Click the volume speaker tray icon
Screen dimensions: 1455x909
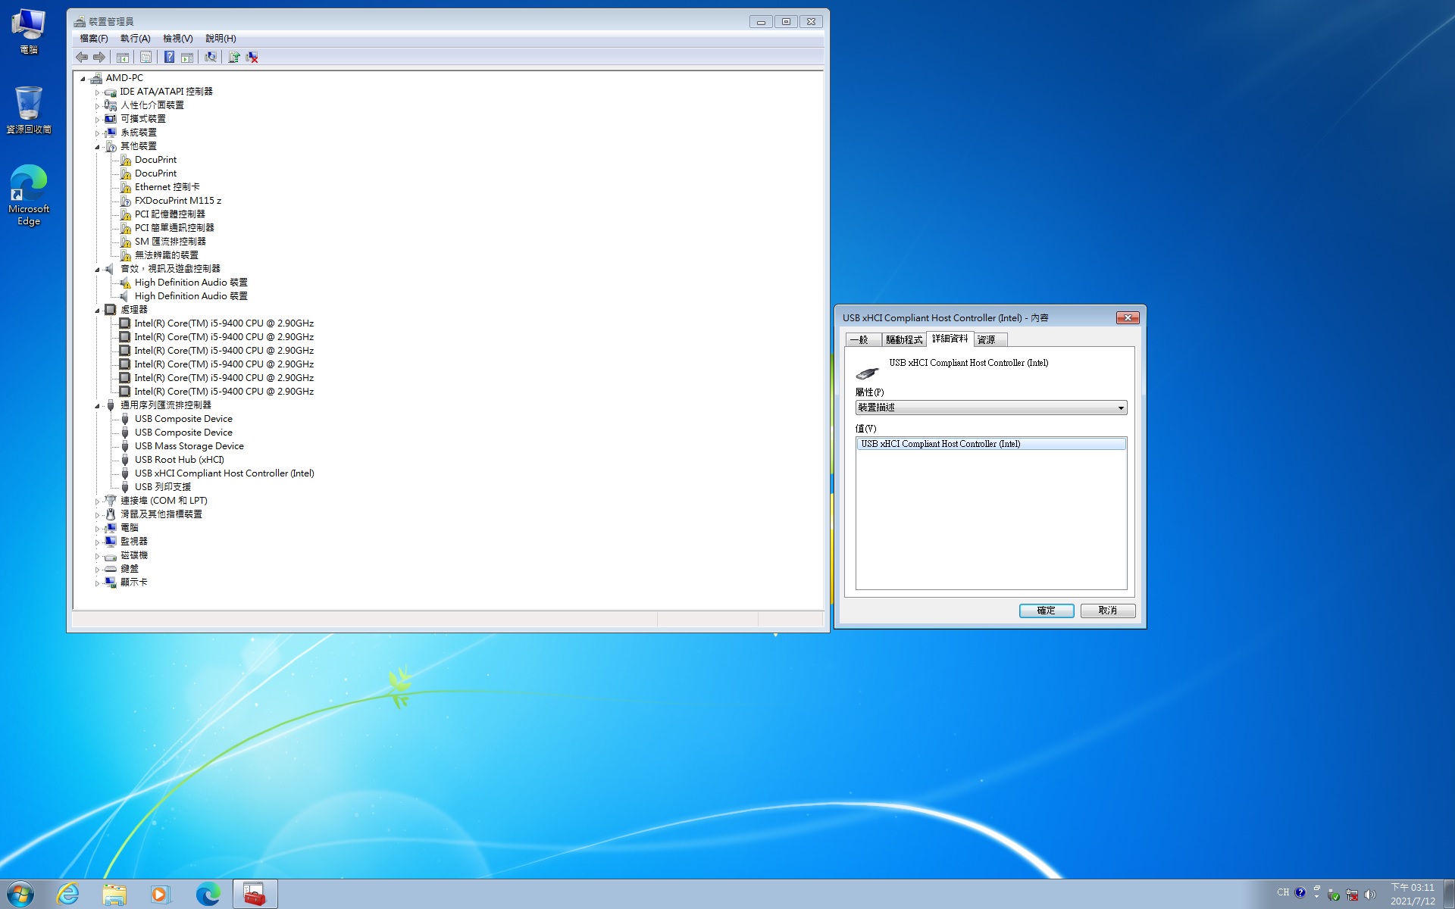click(x=1369, y=895)
